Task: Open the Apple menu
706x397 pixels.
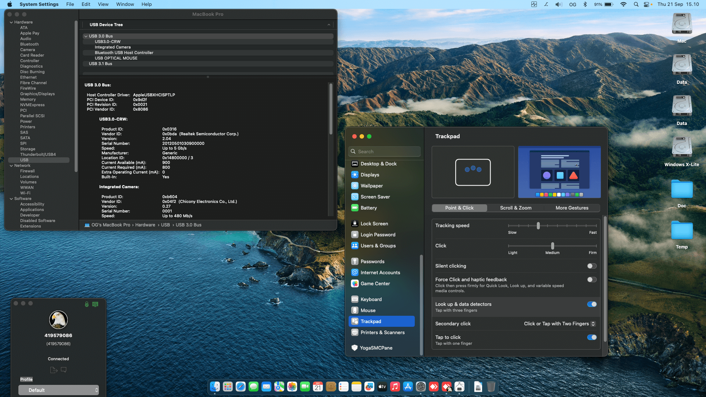Action: point(10,4)
